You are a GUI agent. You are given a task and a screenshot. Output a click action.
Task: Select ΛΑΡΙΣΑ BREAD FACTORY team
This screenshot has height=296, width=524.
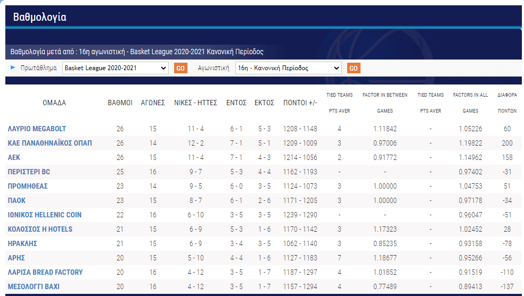pyautogui.click(x=45, y=272)
